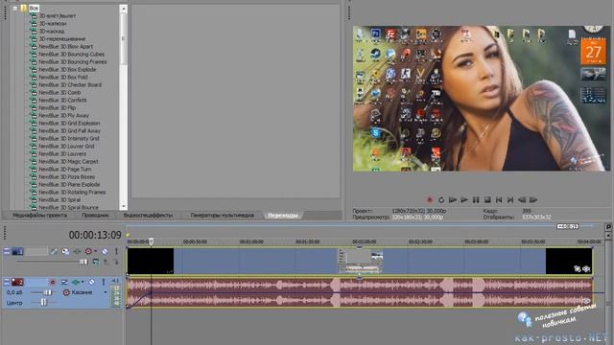Viewport: 614px width, 345px height.
Task: Solo video track 1
Action: coord(116,251)
